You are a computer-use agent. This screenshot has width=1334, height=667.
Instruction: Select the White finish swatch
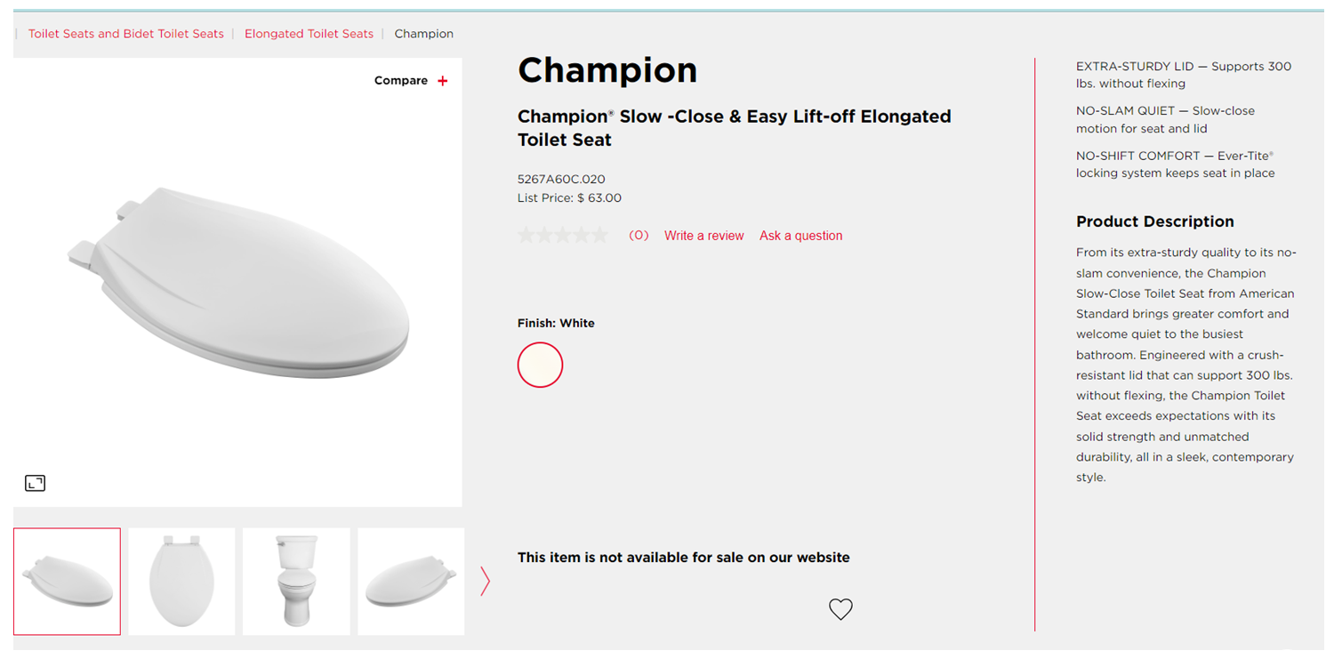540,365
